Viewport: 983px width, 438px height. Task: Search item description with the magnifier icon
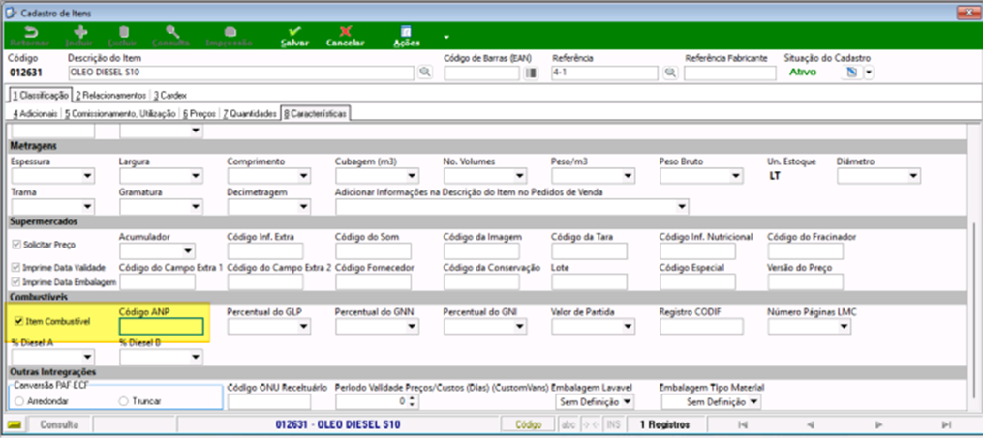[425, 73]
